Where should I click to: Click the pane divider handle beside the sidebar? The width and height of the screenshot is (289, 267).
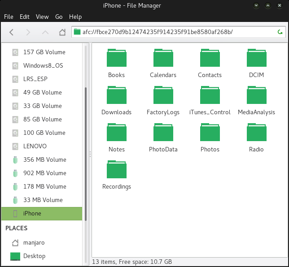coord(90,154)
